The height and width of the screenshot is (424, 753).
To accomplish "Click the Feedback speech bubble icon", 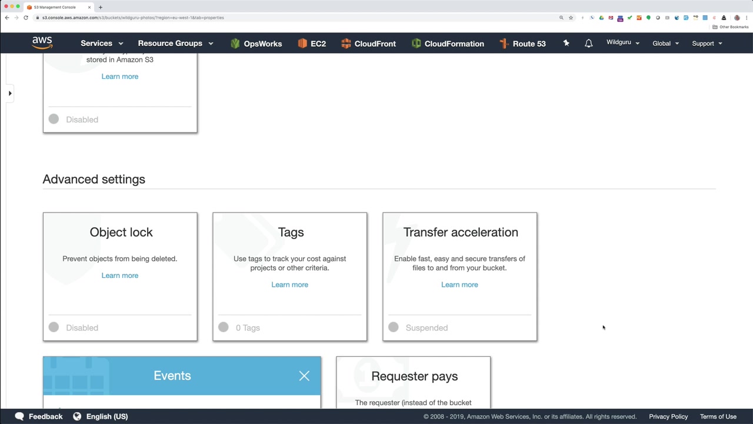I will tap(19, 416).
